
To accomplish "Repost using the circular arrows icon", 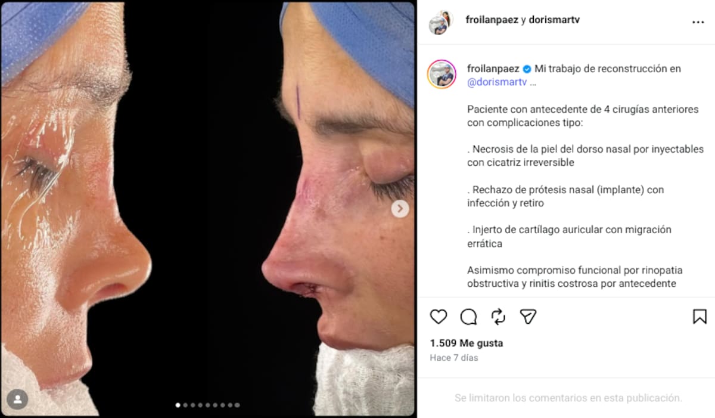I will (x=498, y=317).
